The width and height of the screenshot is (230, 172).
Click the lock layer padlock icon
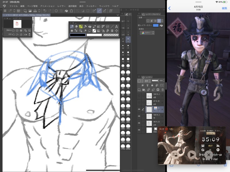[152, 85]
